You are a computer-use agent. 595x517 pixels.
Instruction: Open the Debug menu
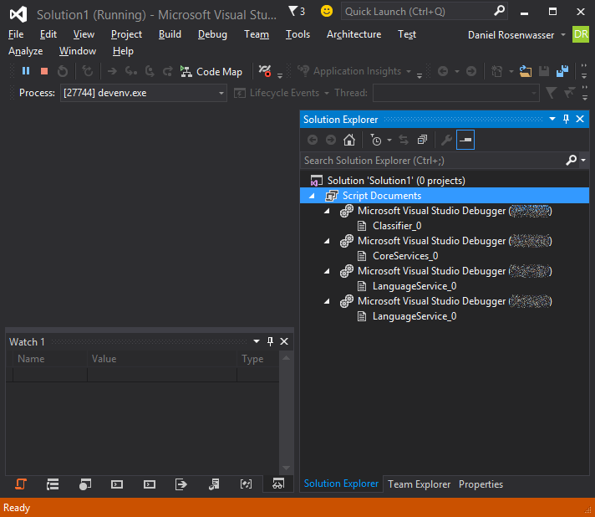pos(212,34)
